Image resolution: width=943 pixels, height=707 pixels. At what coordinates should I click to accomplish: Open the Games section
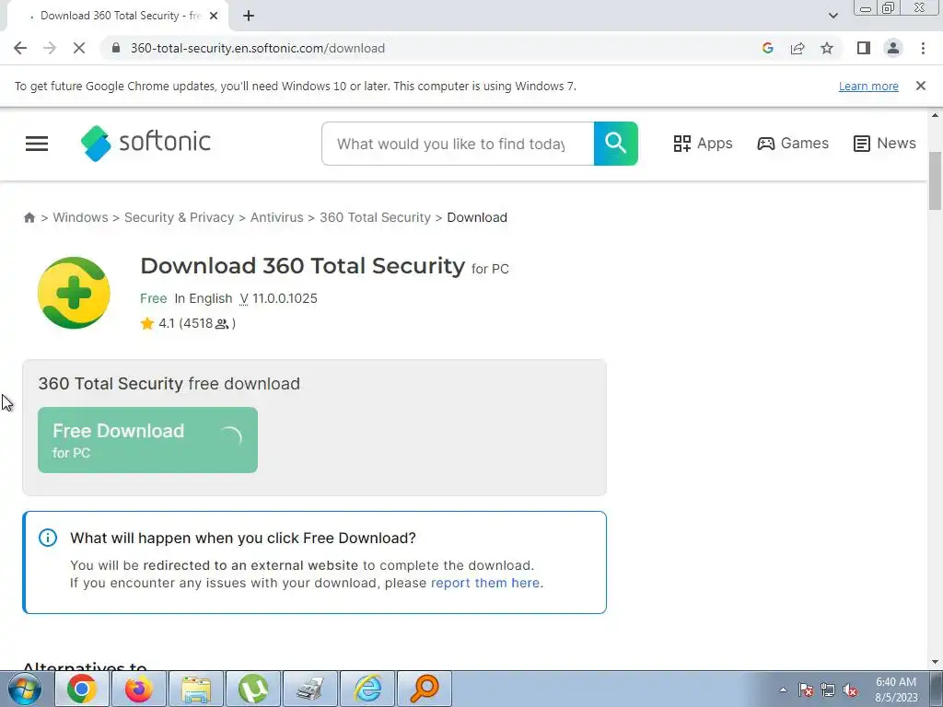793,143
